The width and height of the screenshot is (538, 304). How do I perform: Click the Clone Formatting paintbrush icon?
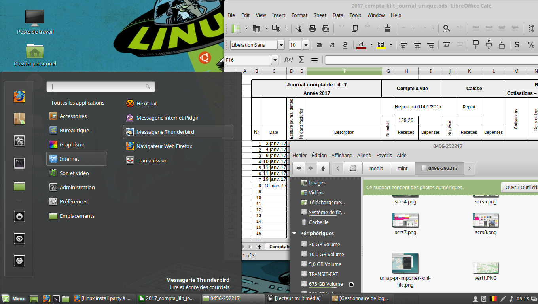(x=388, y=28)
